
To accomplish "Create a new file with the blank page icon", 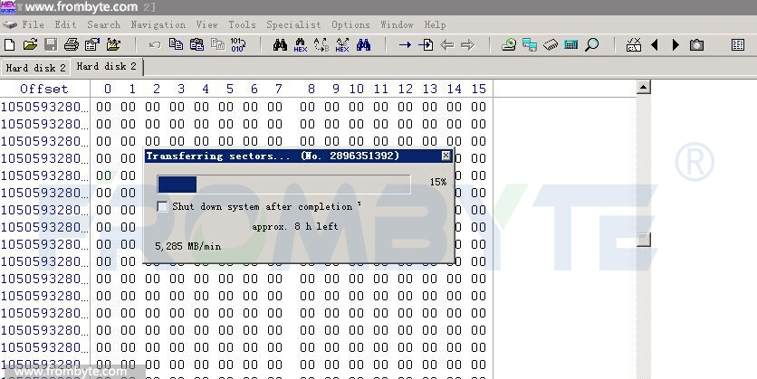I will tap(9, 45).
